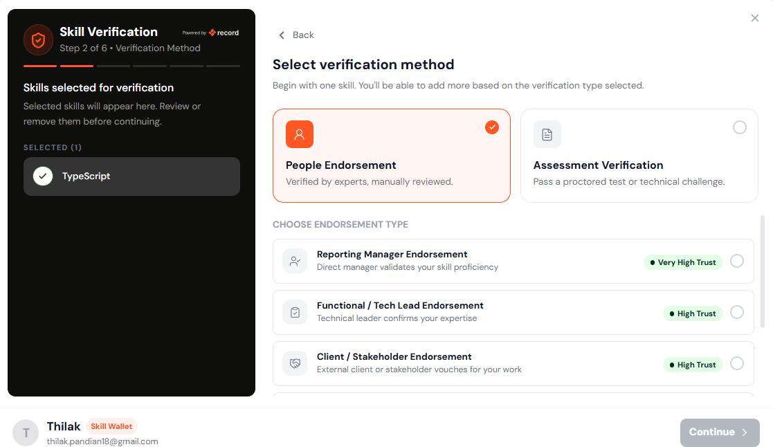Click the Continue button
This screenshot has width=773, height=447.
click(x=719, y=432)
